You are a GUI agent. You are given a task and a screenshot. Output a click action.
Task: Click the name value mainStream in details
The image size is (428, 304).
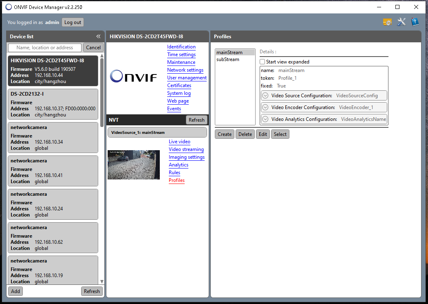point(291,70)
